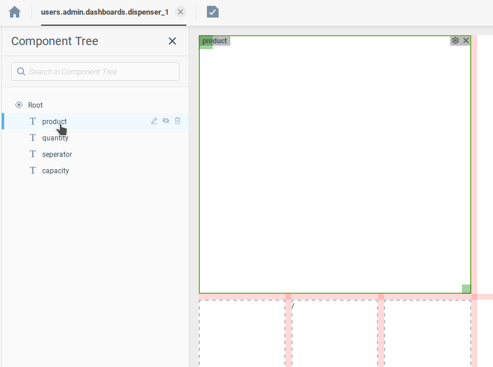Click the Root diamond icon
The image size is (493, 367).
[19, 105]
